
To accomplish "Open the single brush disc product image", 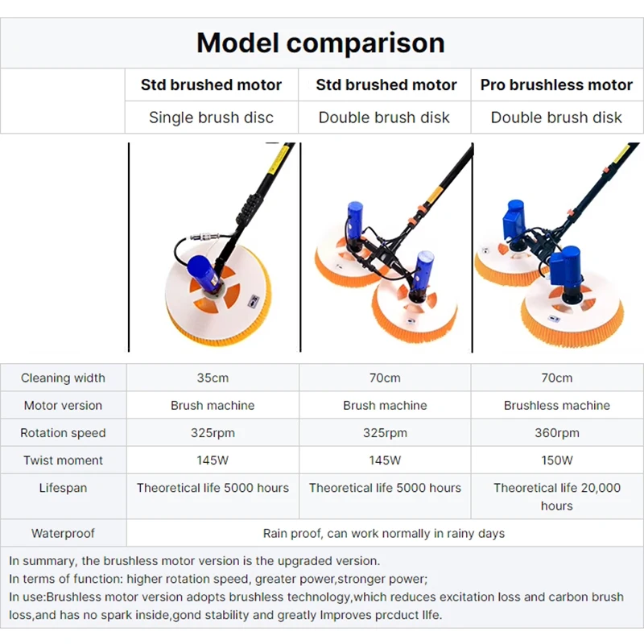I will pyautogui.click(x=213, y=248).
